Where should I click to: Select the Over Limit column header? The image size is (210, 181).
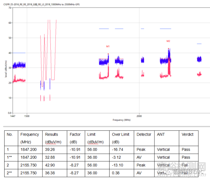point(121,135)
